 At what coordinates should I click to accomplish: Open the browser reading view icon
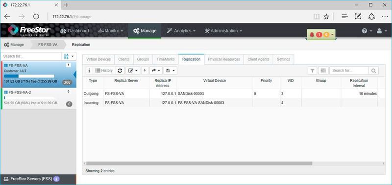[317, 17]
